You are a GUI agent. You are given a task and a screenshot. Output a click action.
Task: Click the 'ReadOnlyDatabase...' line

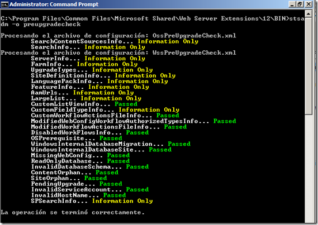(x=80, y=161)
